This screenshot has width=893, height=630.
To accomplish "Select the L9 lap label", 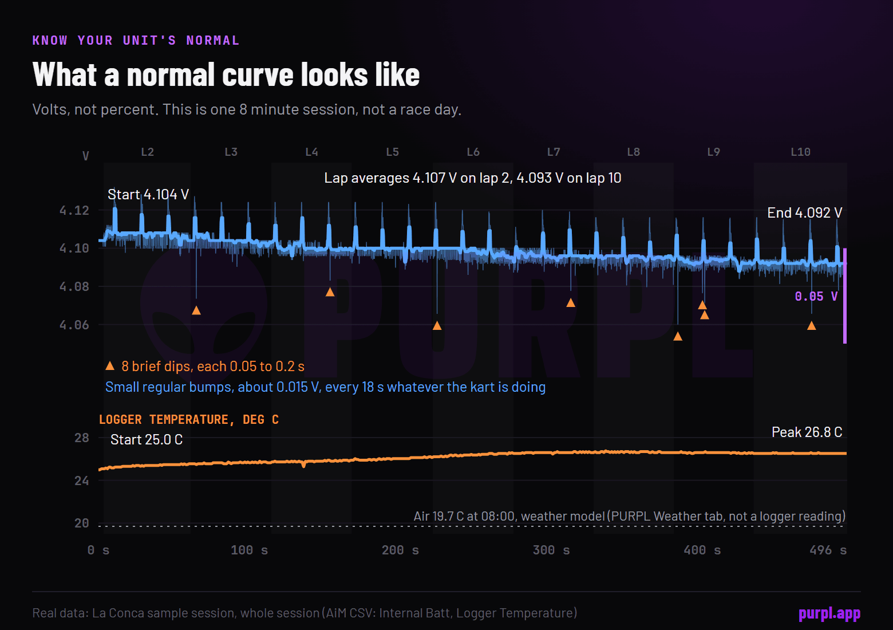I will click(x=714, y=152).
